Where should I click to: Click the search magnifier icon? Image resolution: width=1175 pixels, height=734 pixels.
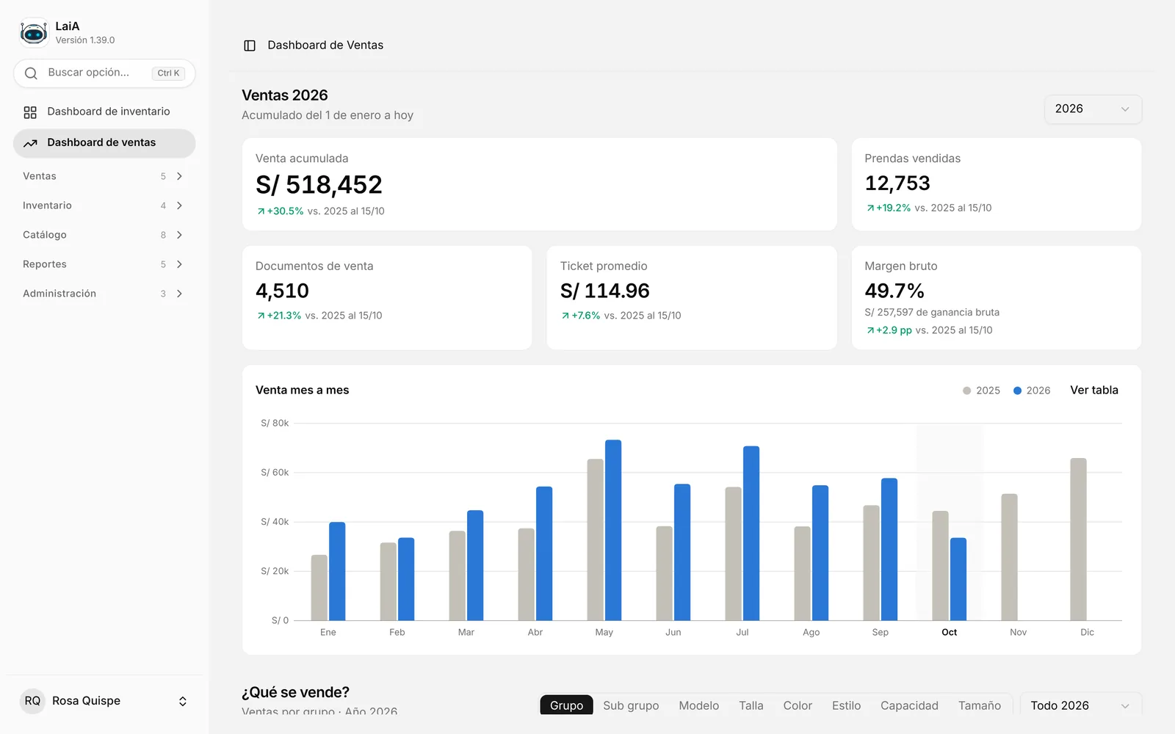31,73
